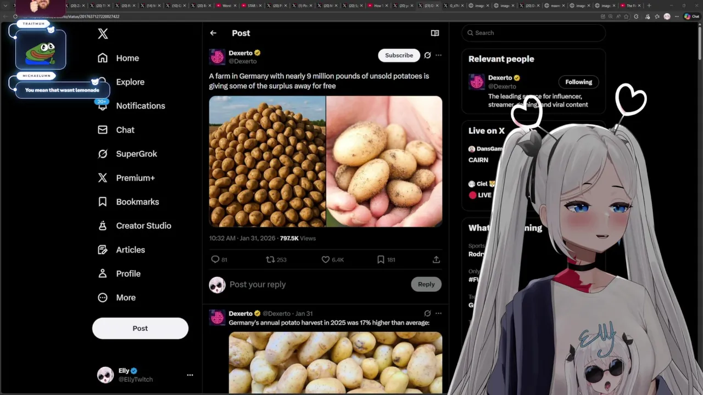Subscribe to Dexerto

coord(399,55)
